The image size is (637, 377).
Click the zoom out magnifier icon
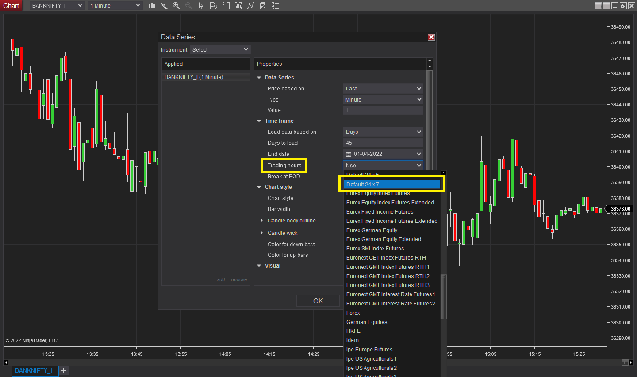(189, 6)
